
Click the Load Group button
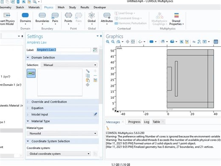pos(125,13)
